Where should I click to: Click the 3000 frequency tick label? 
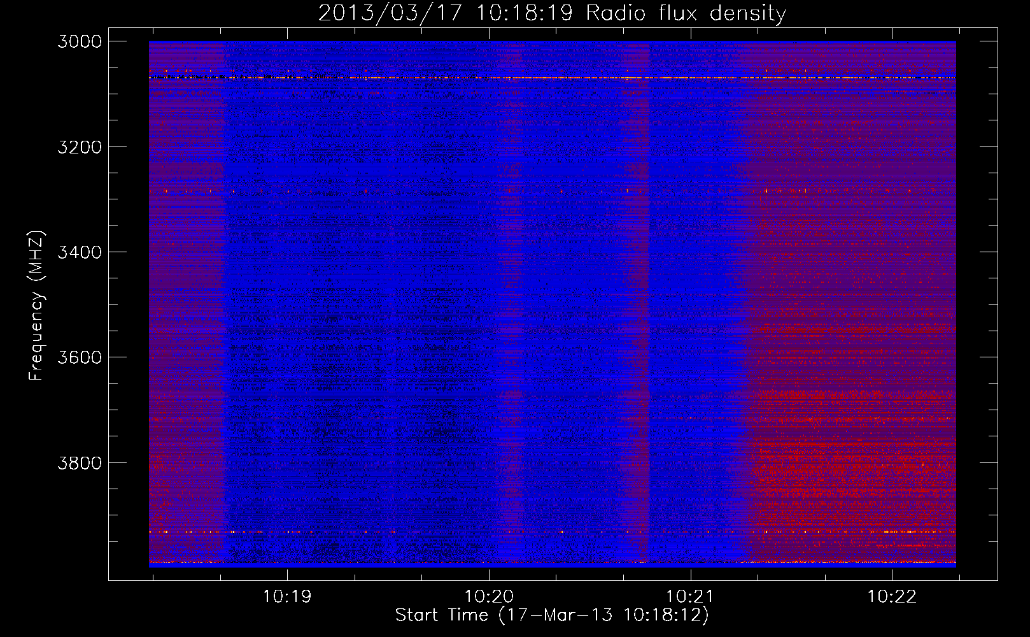[x=80, y=41]
